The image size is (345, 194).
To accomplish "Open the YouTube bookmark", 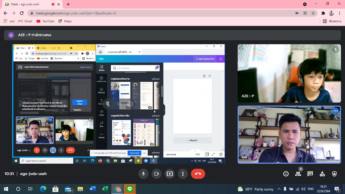I will click(x=45, y=21).
